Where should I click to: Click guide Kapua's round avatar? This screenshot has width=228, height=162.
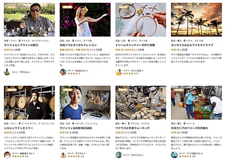(x=63, y=72)
